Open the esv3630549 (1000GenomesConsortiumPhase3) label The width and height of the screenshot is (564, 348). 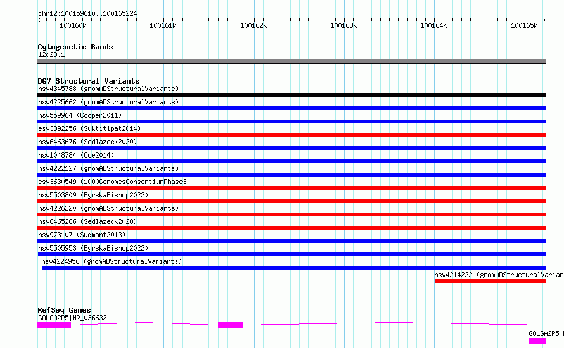click(114, 182)
